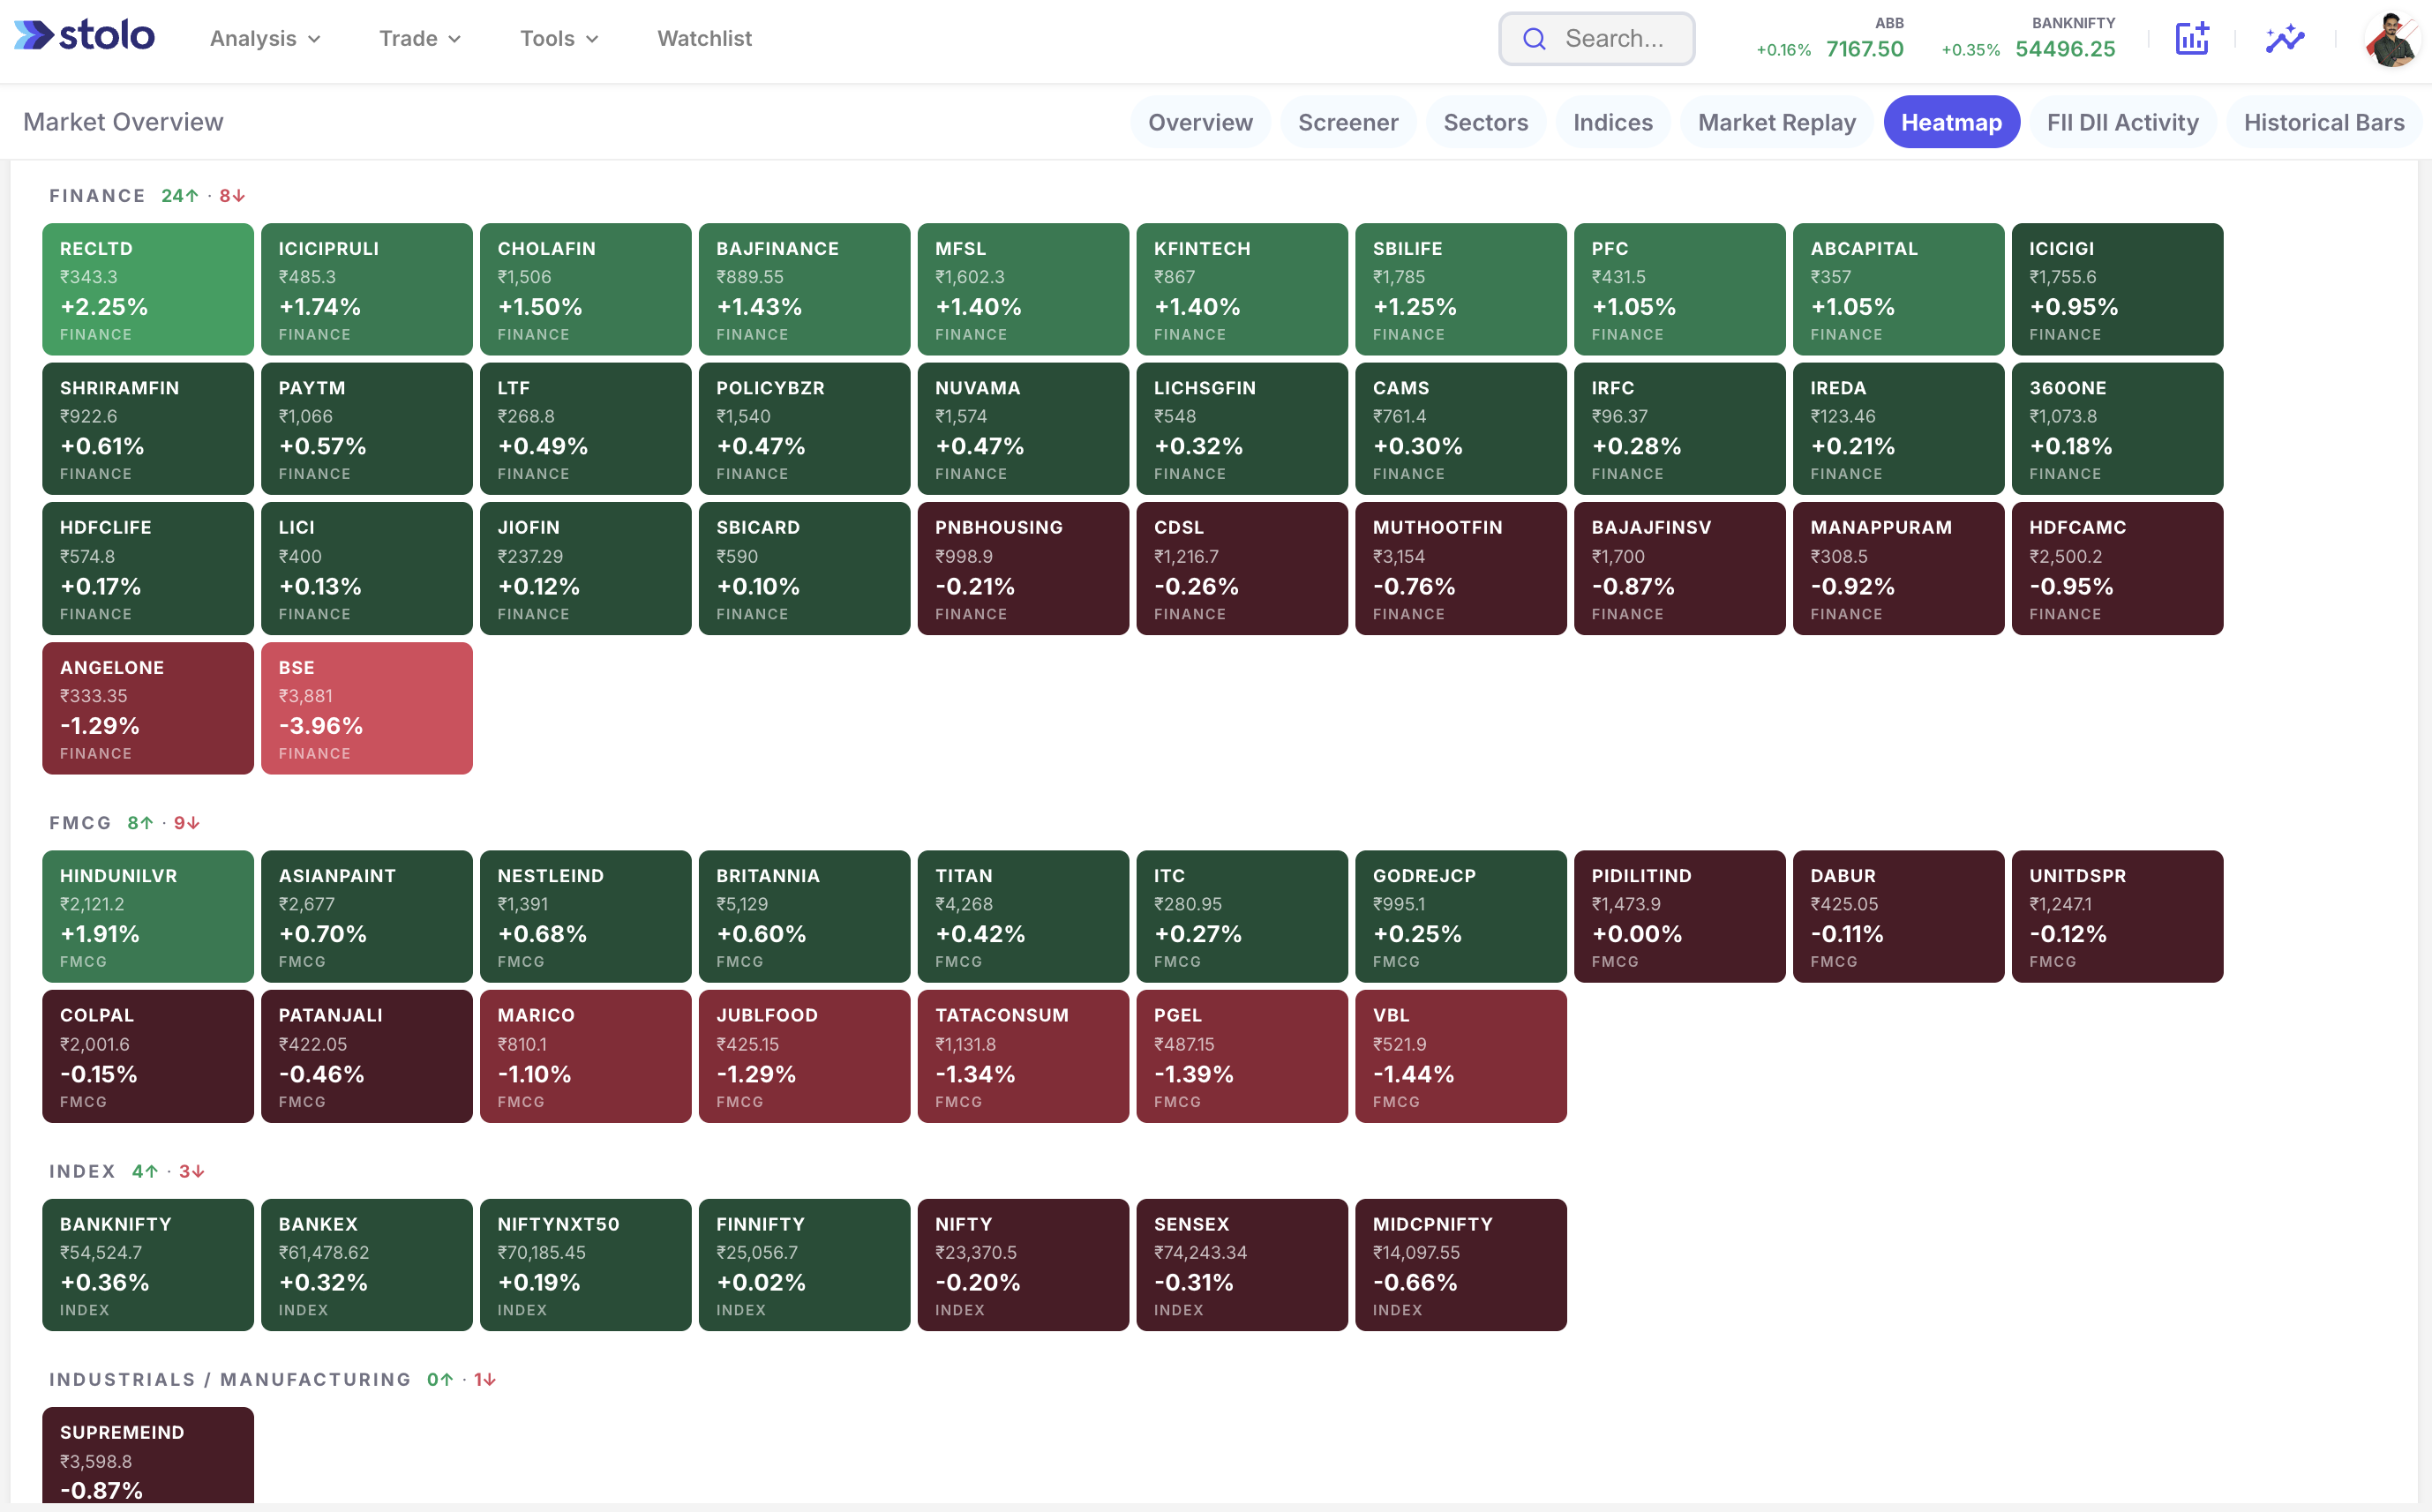
Task: Click the PATANJALI tile
Action: pos(367,1056)
